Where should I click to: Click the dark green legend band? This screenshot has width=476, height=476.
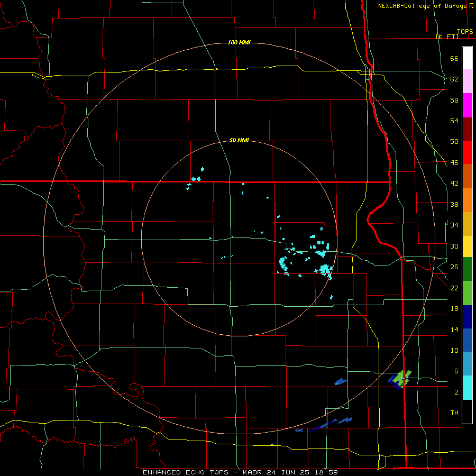pyautogui.click(x=467, y=269)
